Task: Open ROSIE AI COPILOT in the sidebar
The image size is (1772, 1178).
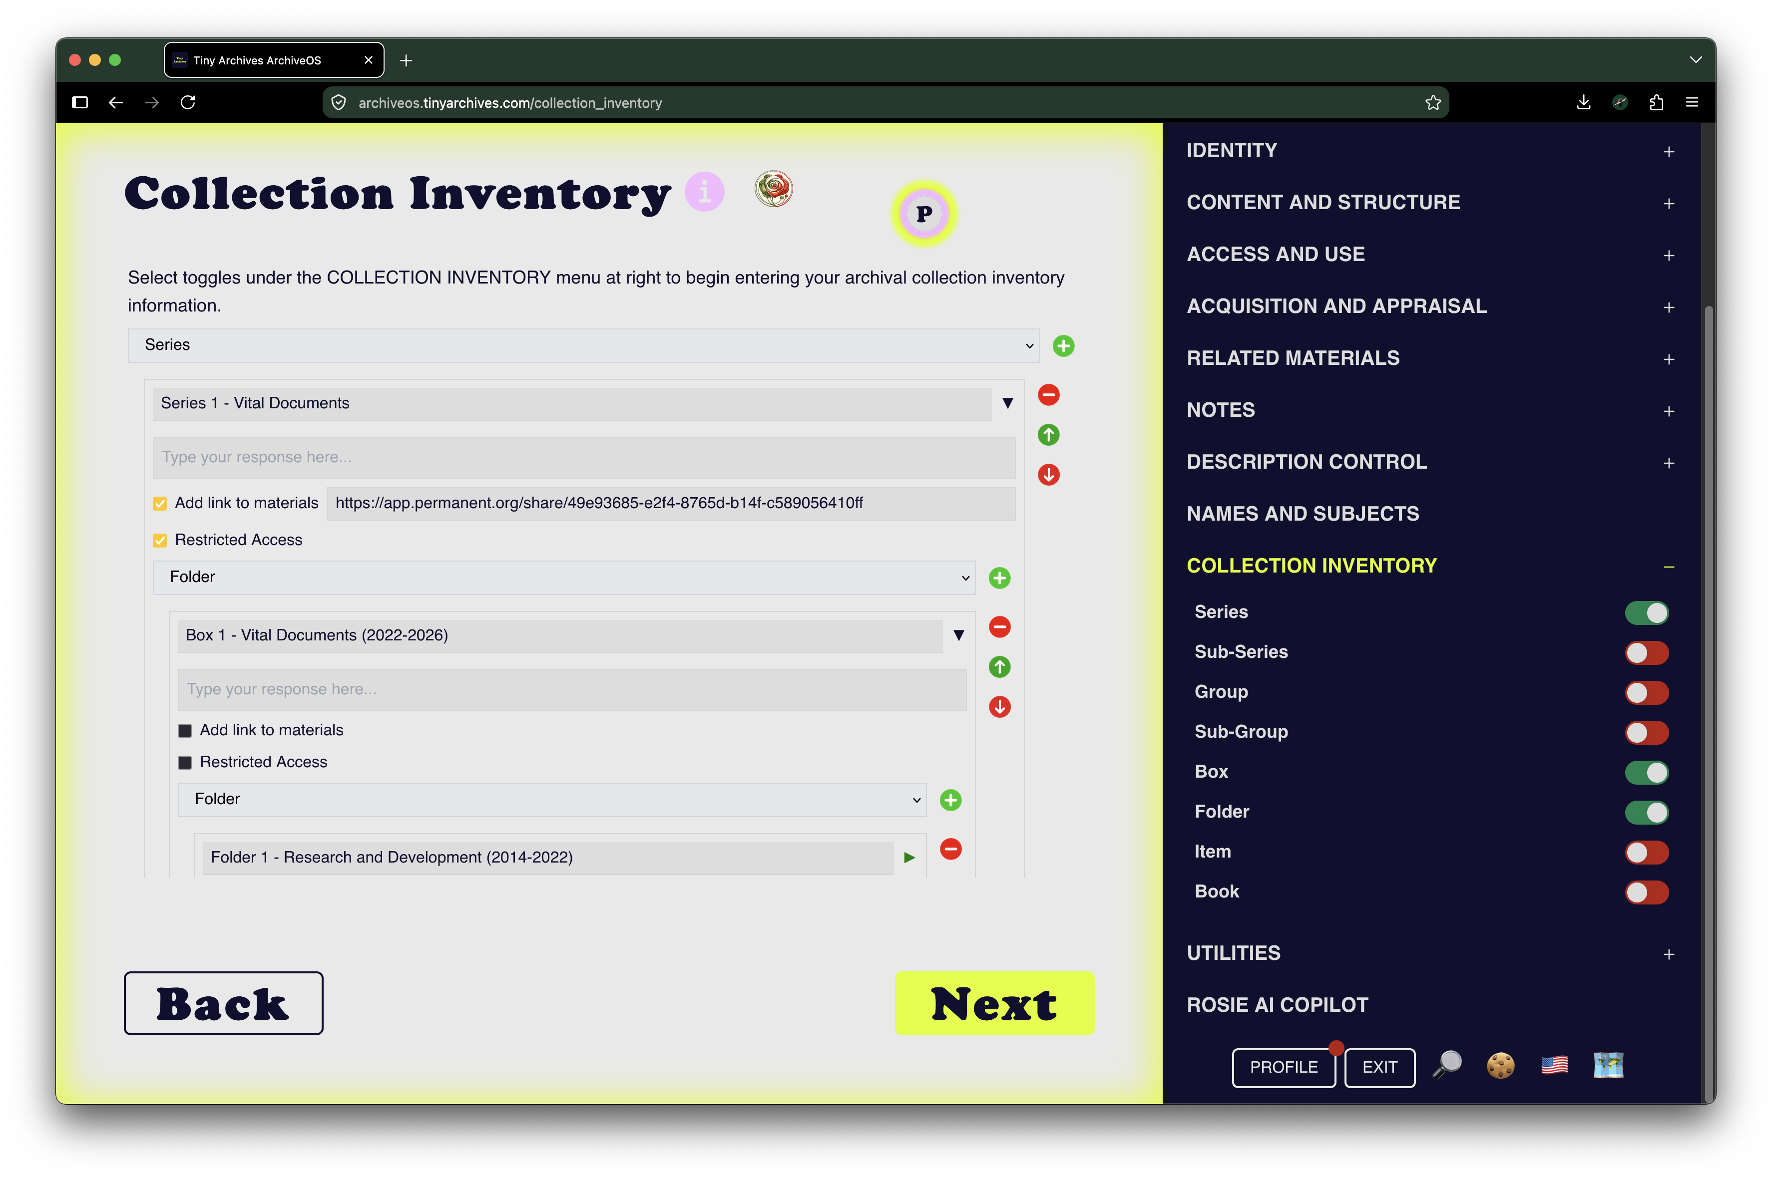Action: click(1277, 1005)
